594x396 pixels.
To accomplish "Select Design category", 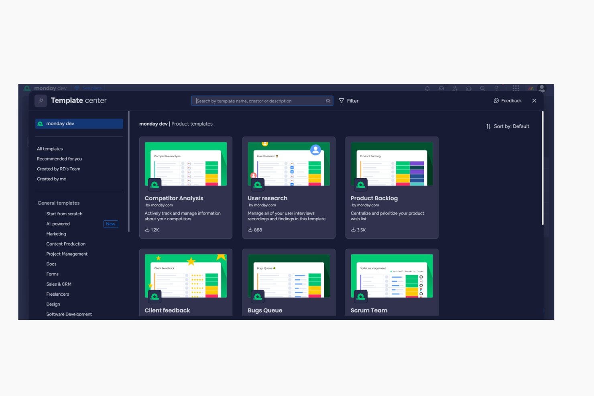I will coord(53,304).
